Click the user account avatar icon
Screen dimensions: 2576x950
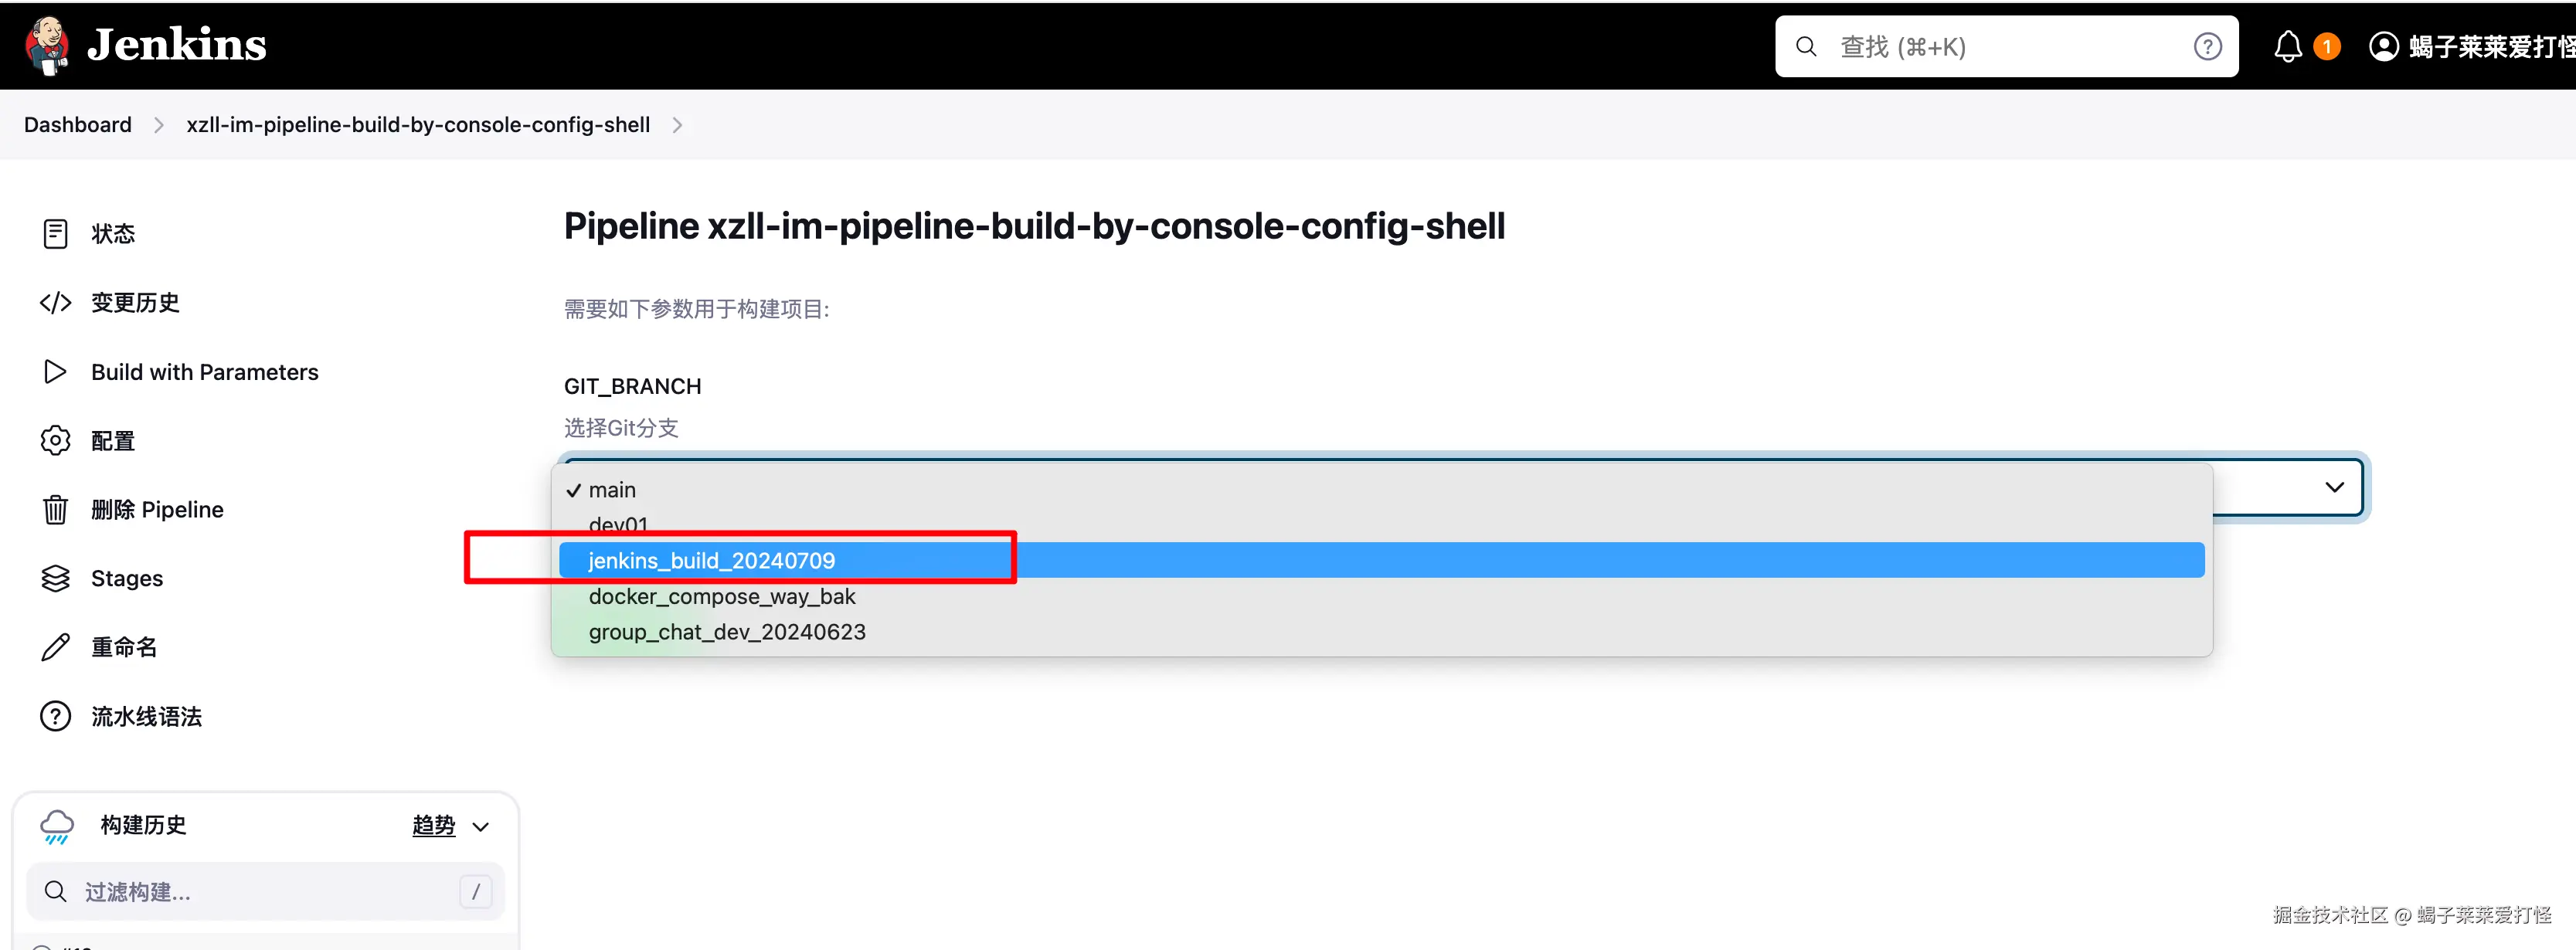tap(2383, 47)
